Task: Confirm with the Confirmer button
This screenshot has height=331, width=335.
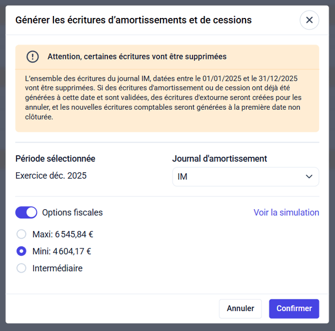Action: [294, 309]
